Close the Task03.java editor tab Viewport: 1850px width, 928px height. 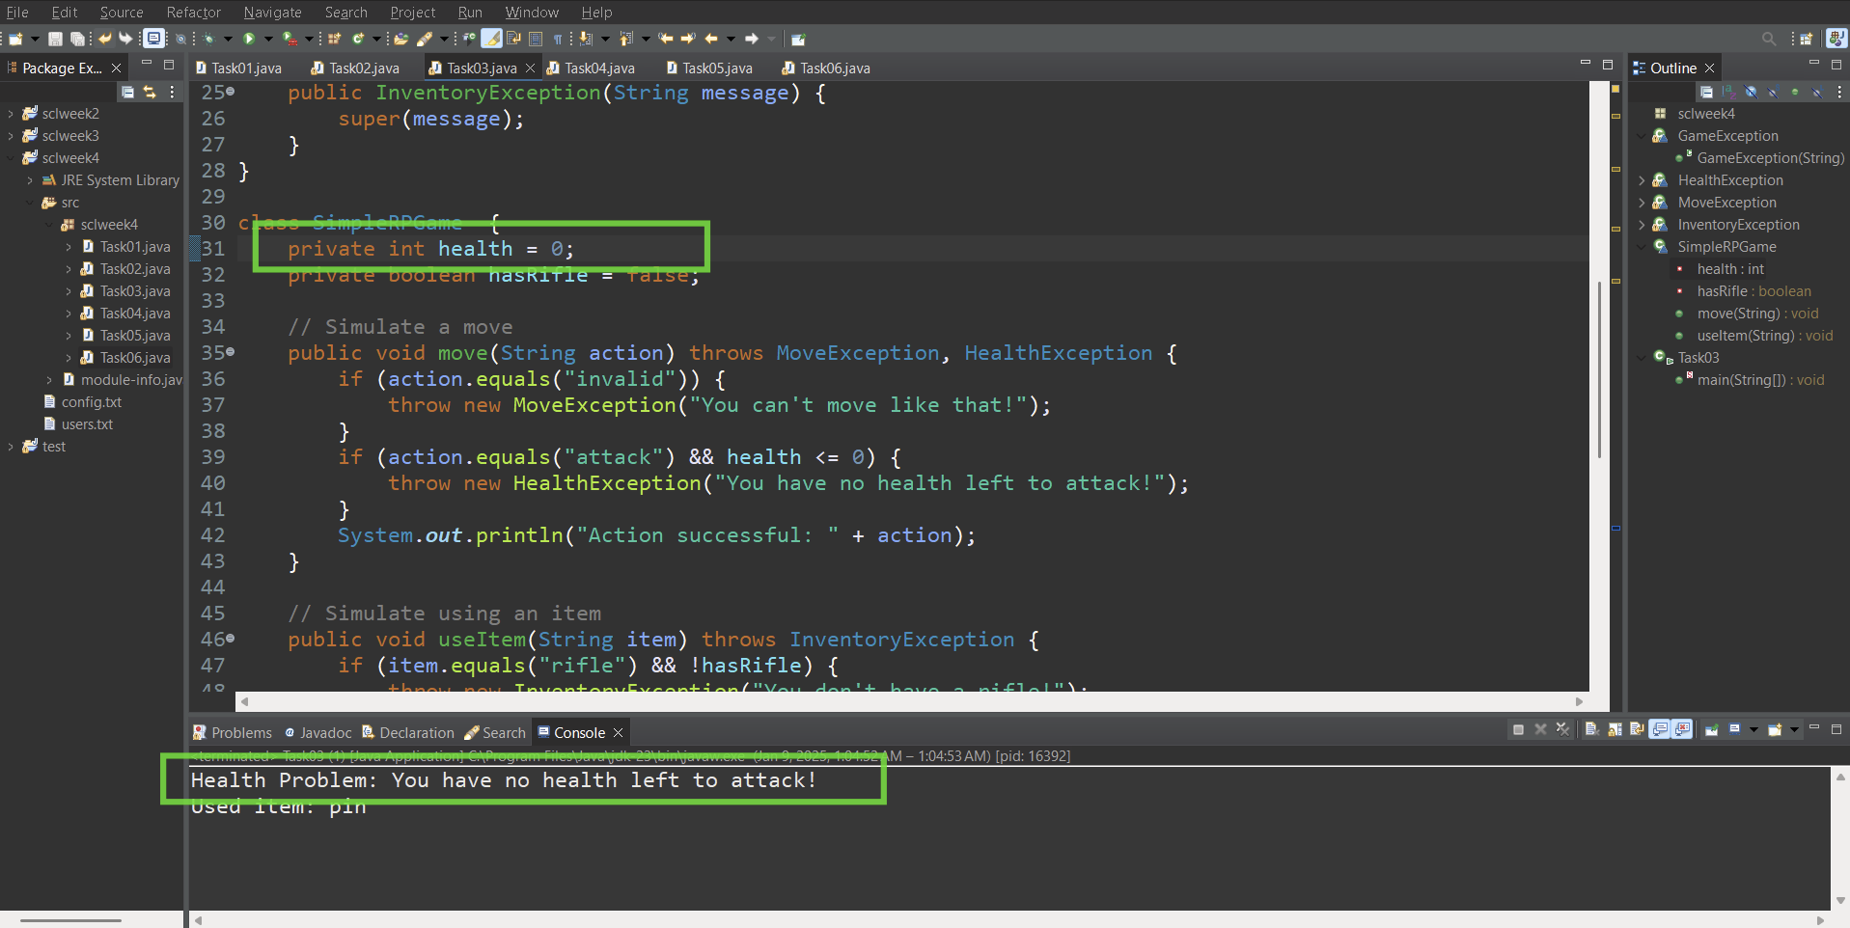[530, 68]
